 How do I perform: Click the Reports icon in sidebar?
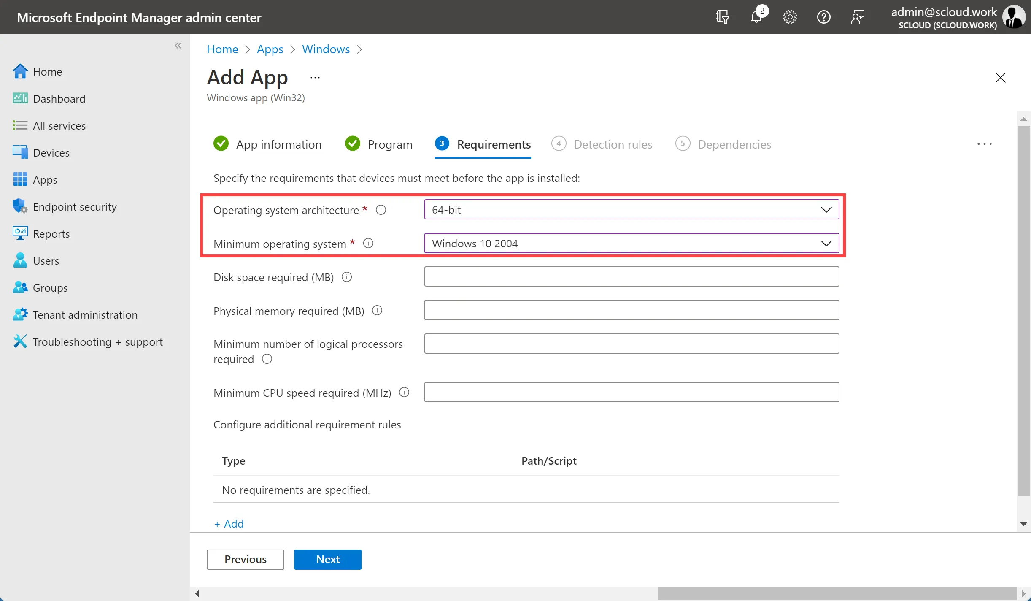(x=20, y=233)
